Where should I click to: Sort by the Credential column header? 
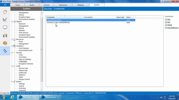pyautogui.click(x=65, y=17)
